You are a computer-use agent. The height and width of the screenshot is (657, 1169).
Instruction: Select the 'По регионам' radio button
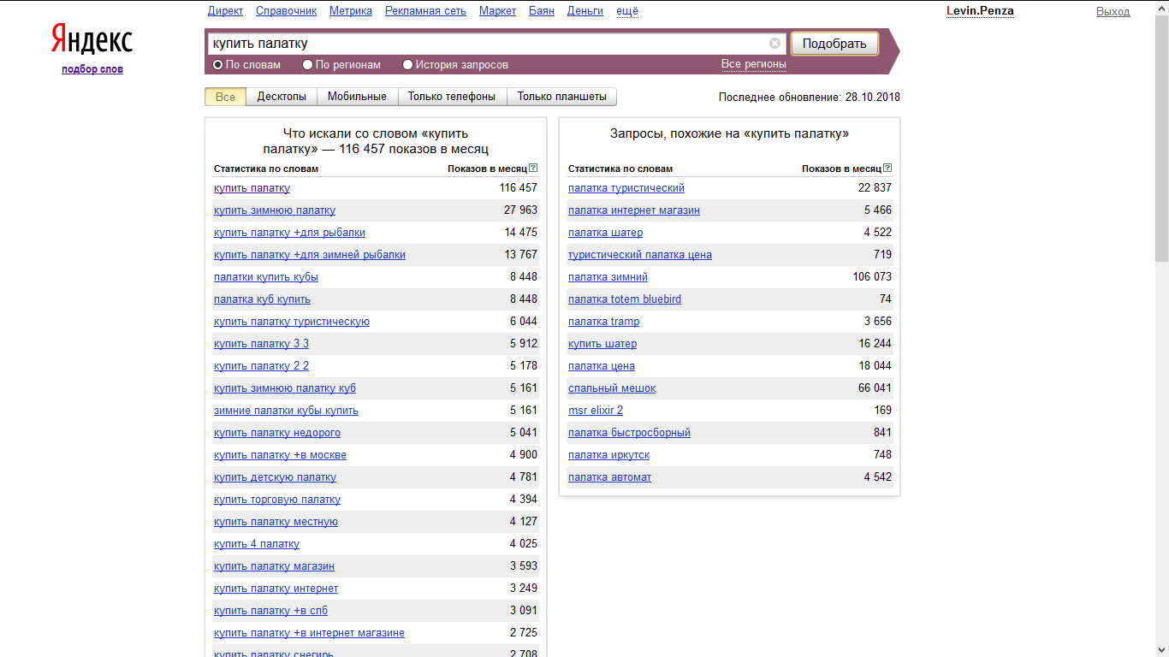pos(307,65)
